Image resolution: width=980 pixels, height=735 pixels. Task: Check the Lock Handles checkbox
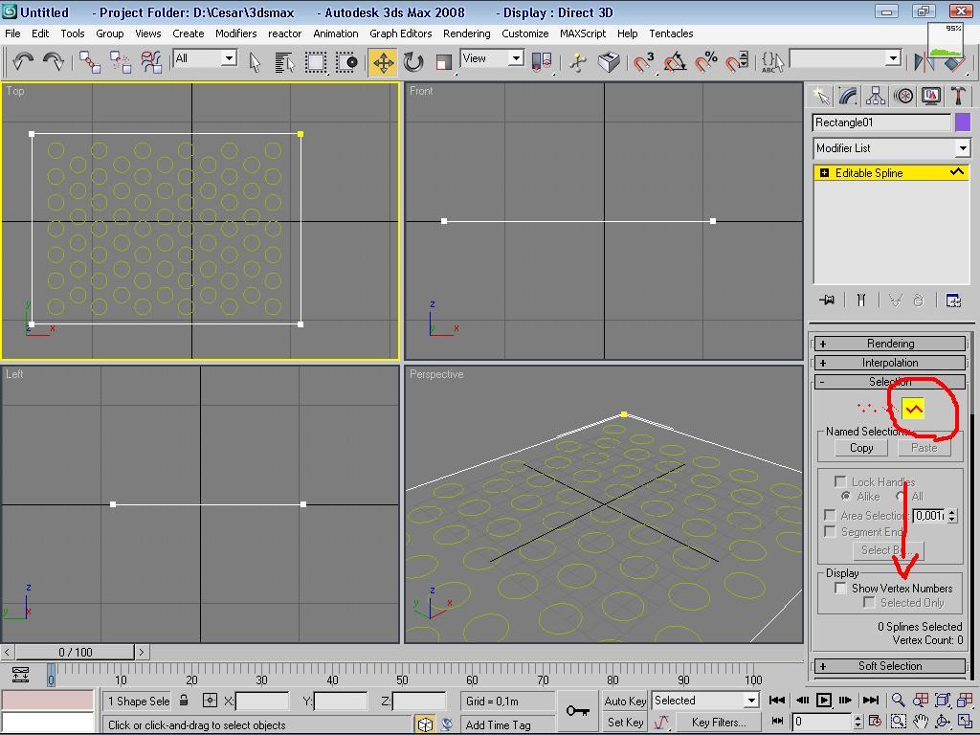[x=840, y=482]
